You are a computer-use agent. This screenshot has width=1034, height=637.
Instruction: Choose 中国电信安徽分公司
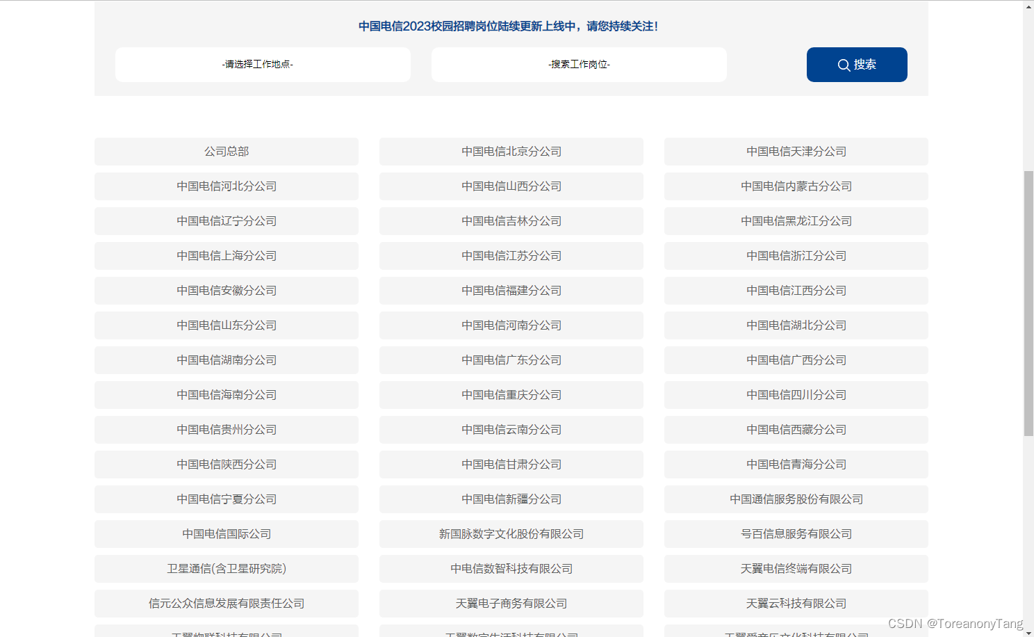coord(227,291)
